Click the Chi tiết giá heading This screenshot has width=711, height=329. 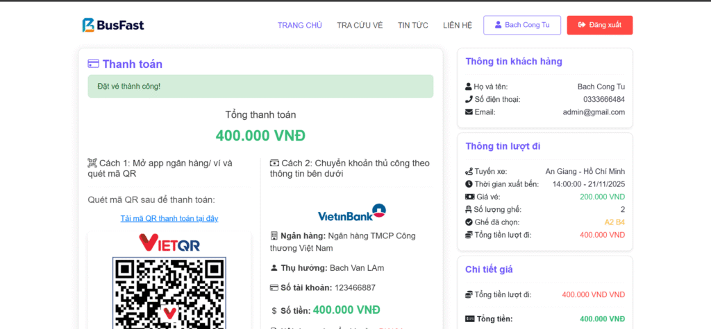click(489, 269)
